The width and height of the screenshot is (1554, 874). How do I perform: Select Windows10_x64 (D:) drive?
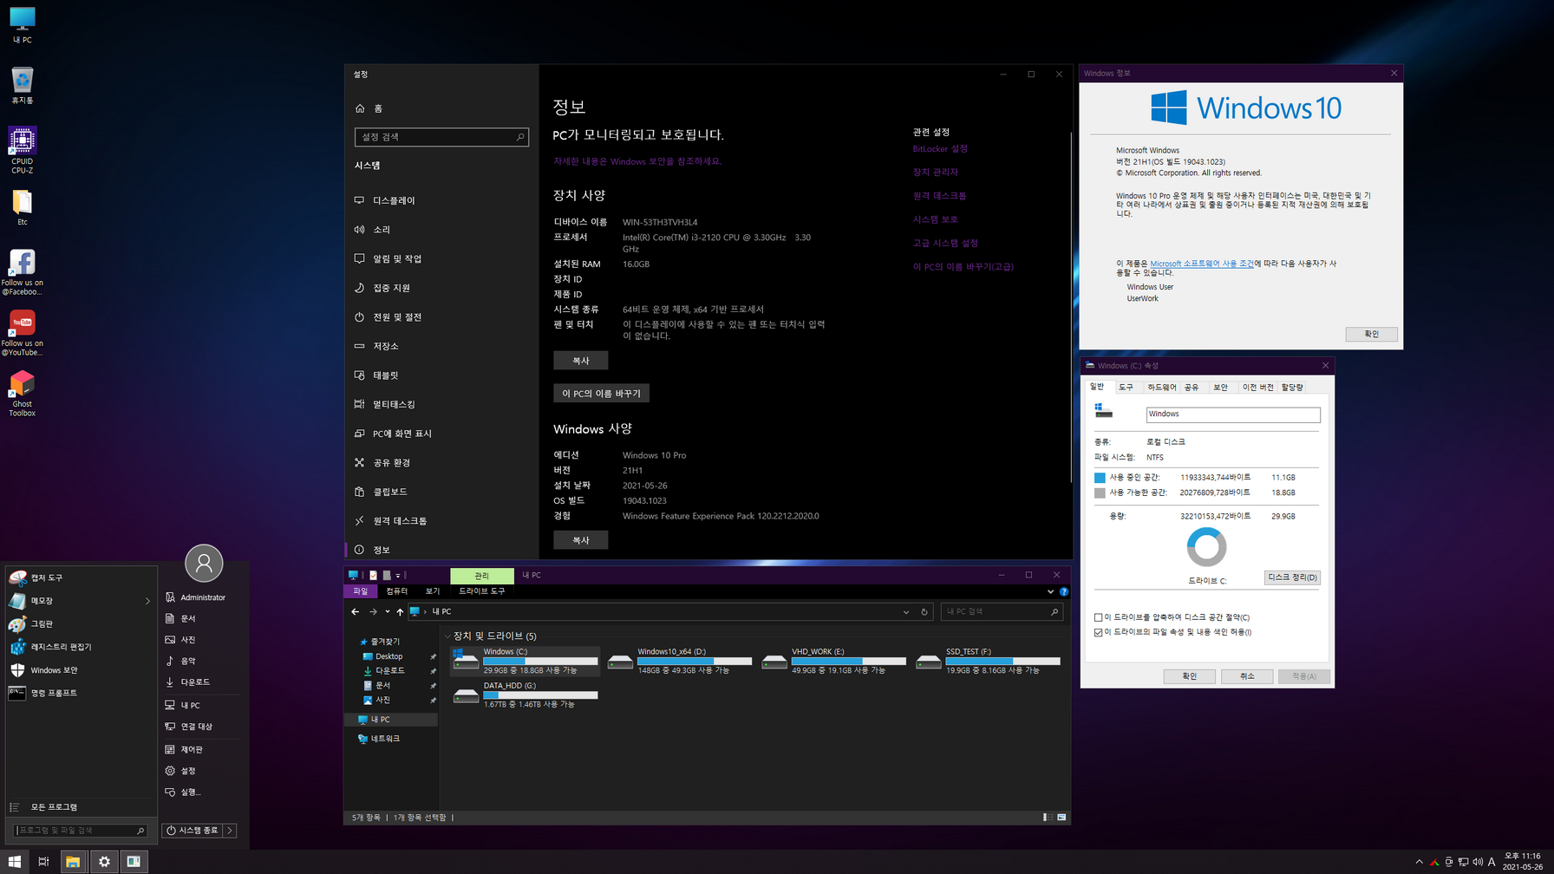point(680,661)
